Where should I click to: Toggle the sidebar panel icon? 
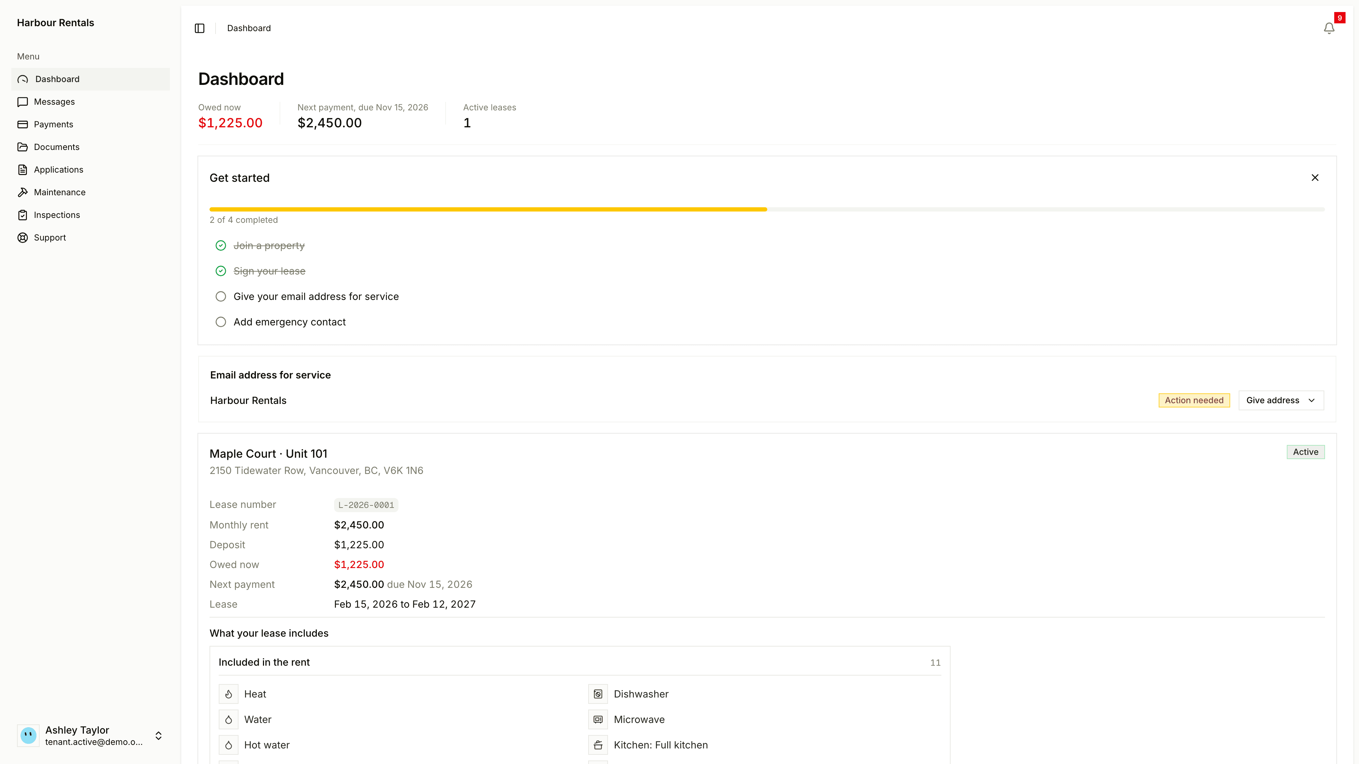pyautogui.click(x=199, y=28)
